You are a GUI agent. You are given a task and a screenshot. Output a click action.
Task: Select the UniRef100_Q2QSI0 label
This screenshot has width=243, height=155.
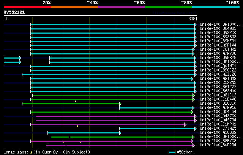click(218, 104)
